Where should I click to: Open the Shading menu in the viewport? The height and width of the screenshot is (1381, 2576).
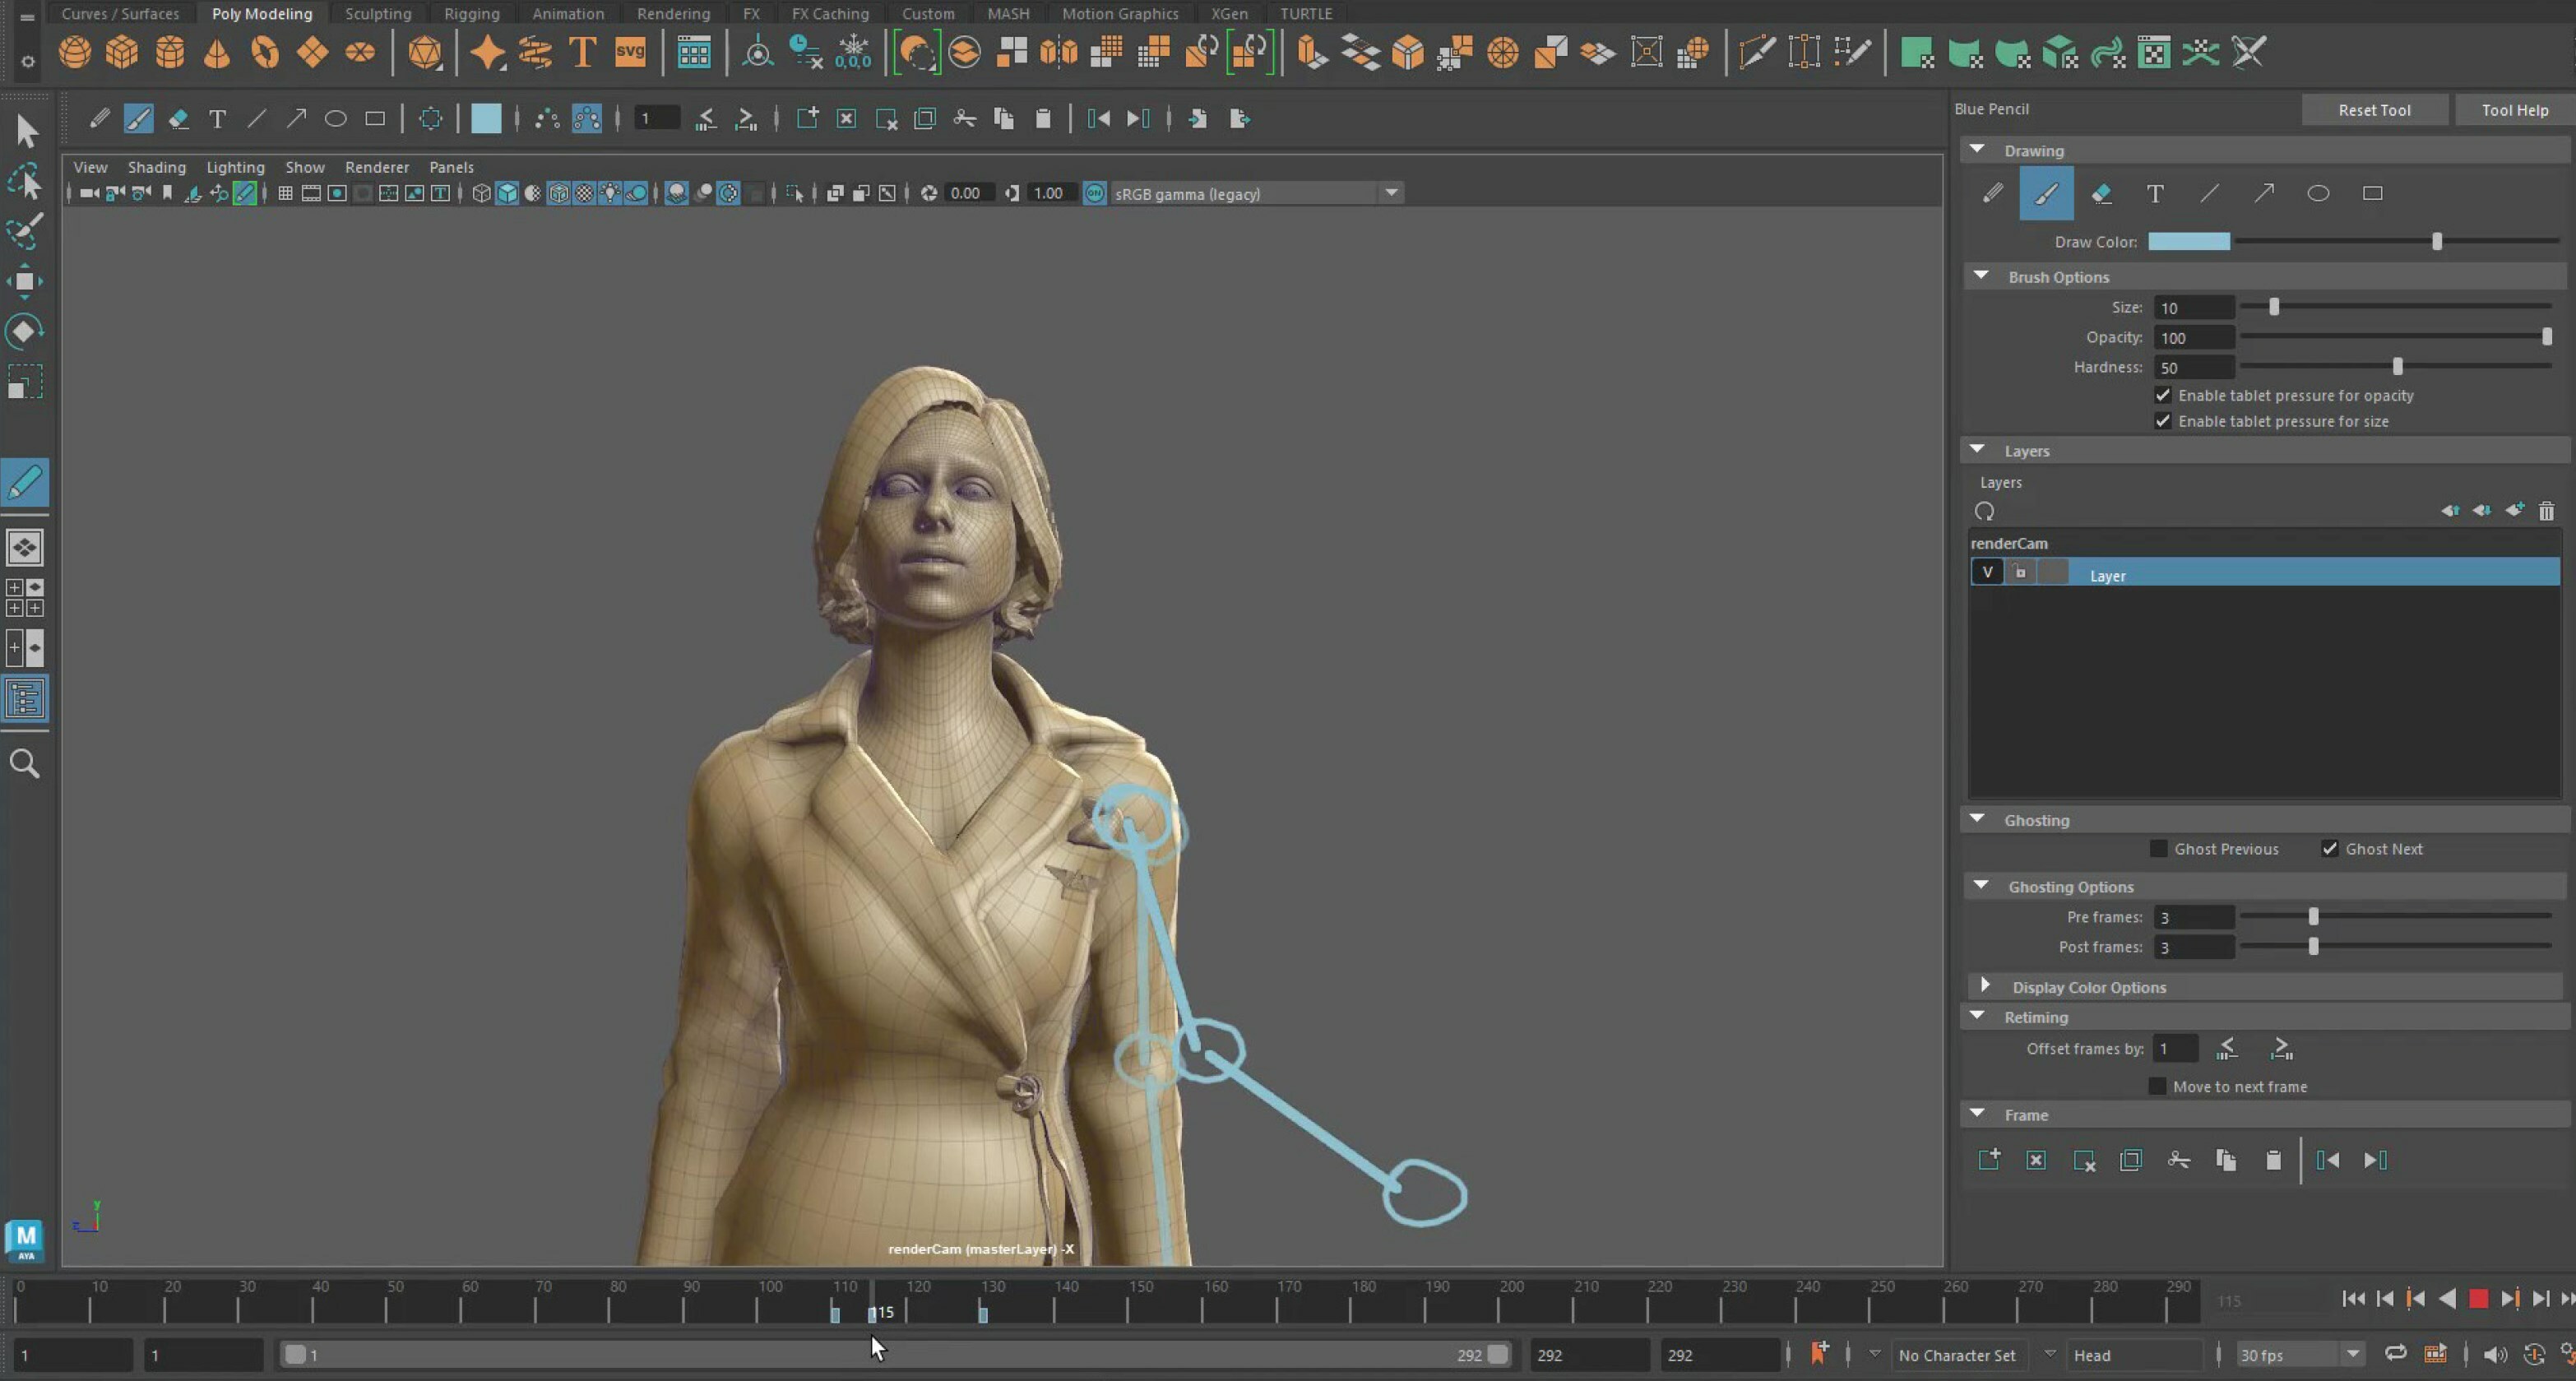[x=156, y=167]
